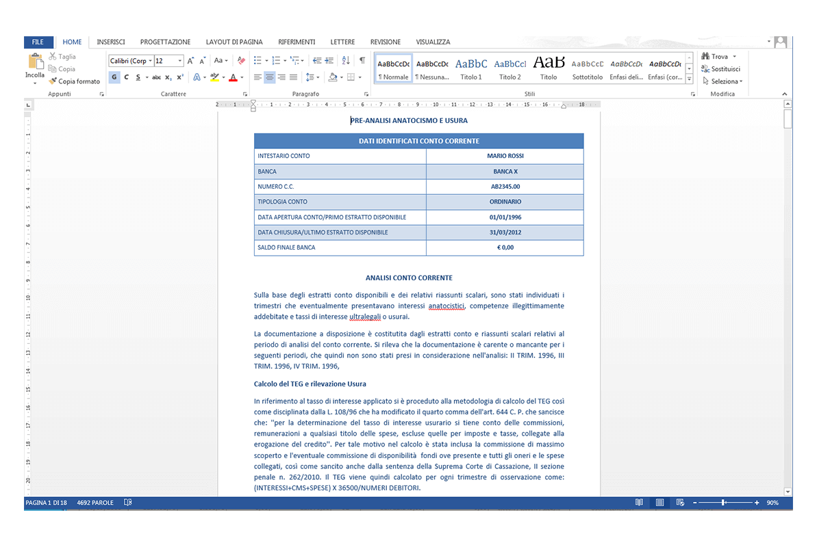Click the proofing book icon in status bar

[x=128, y=503]
